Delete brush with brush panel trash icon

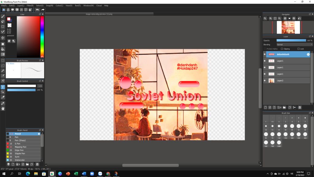coord(37,164)
